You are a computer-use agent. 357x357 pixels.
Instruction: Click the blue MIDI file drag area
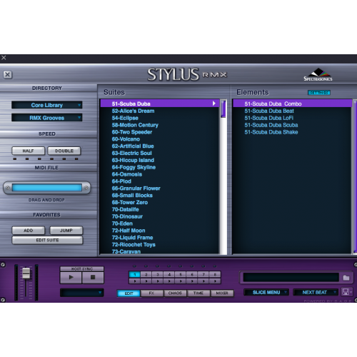[47, 188]
